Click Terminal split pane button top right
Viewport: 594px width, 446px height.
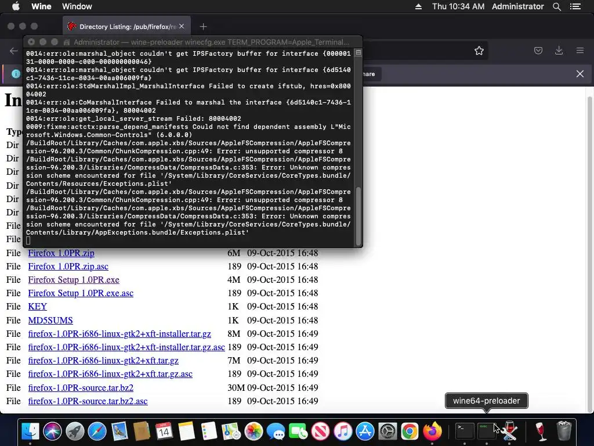[358, 52]
